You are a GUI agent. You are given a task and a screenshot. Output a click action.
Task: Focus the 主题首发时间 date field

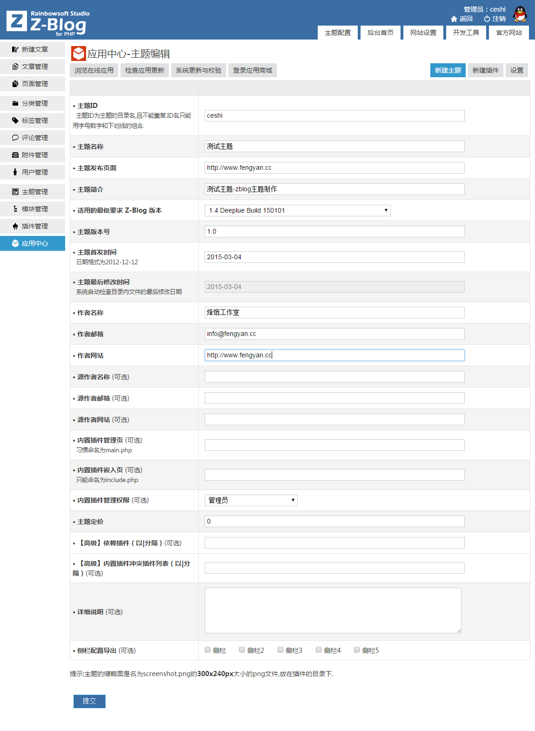[x=334, y=257]
